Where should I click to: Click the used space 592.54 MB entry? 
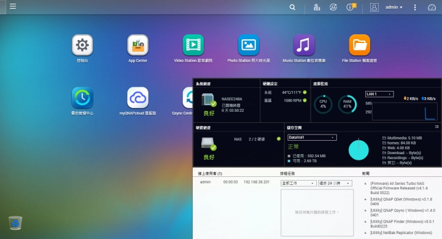tap(306, 156)
